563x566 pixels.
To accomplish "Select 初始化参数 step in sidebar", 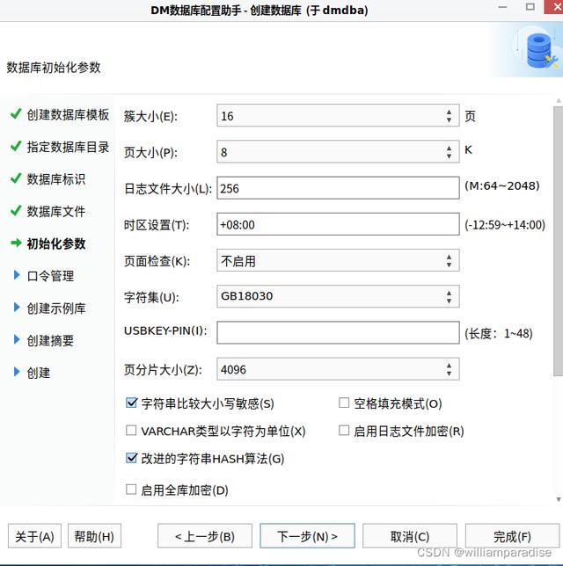I will (x=56, y=243).
